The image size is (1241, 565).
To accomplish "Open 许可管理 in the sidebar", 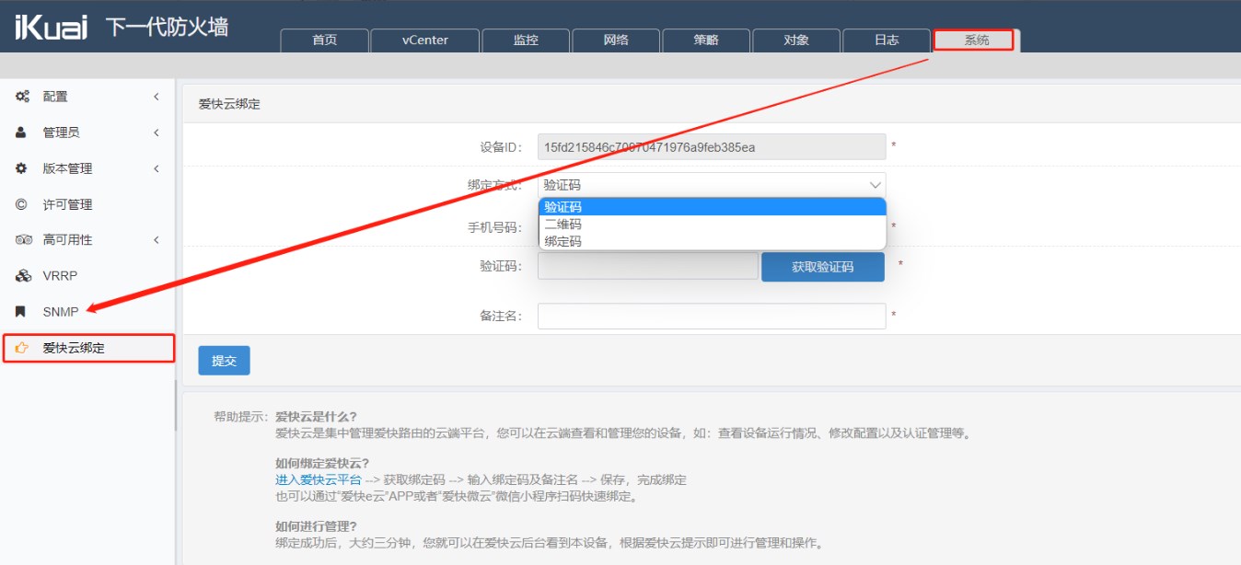I will pyautogui.click(x=87, y=204).
